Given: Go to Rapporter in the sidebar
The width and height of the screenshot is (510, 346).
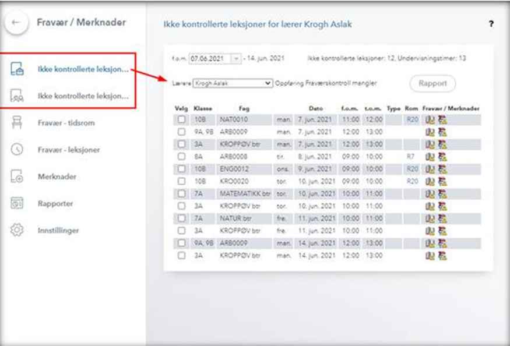Looking at the screenshot, I should [55, 203].
